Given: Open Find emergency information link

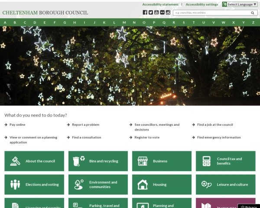Looking at the screenshot, I should [219, 137].
